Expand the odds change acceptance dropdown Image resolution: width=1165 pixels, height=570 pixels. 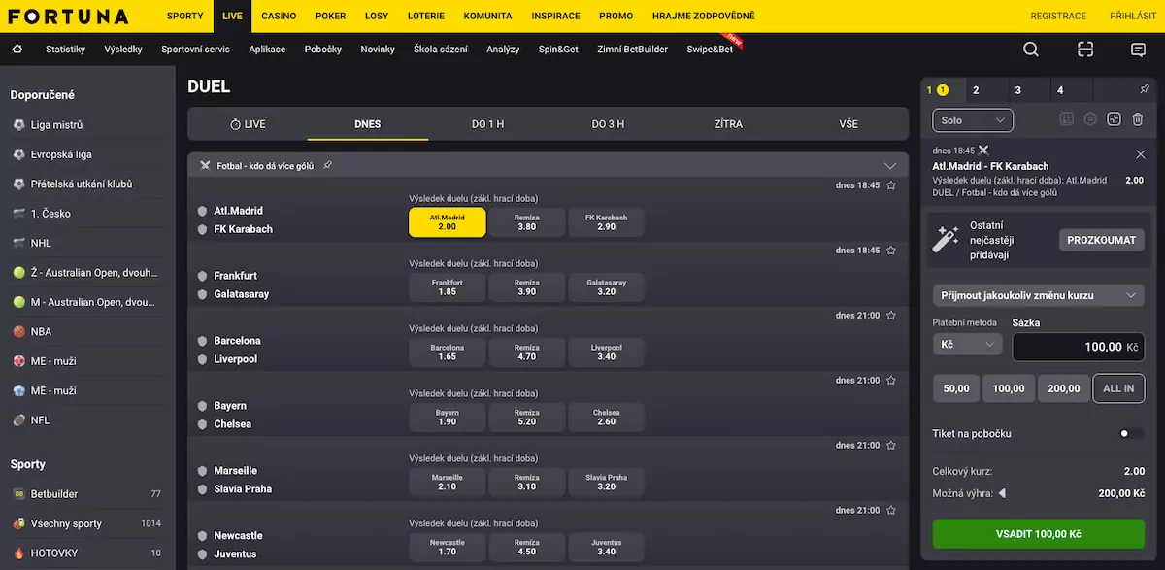[1038, 295]
